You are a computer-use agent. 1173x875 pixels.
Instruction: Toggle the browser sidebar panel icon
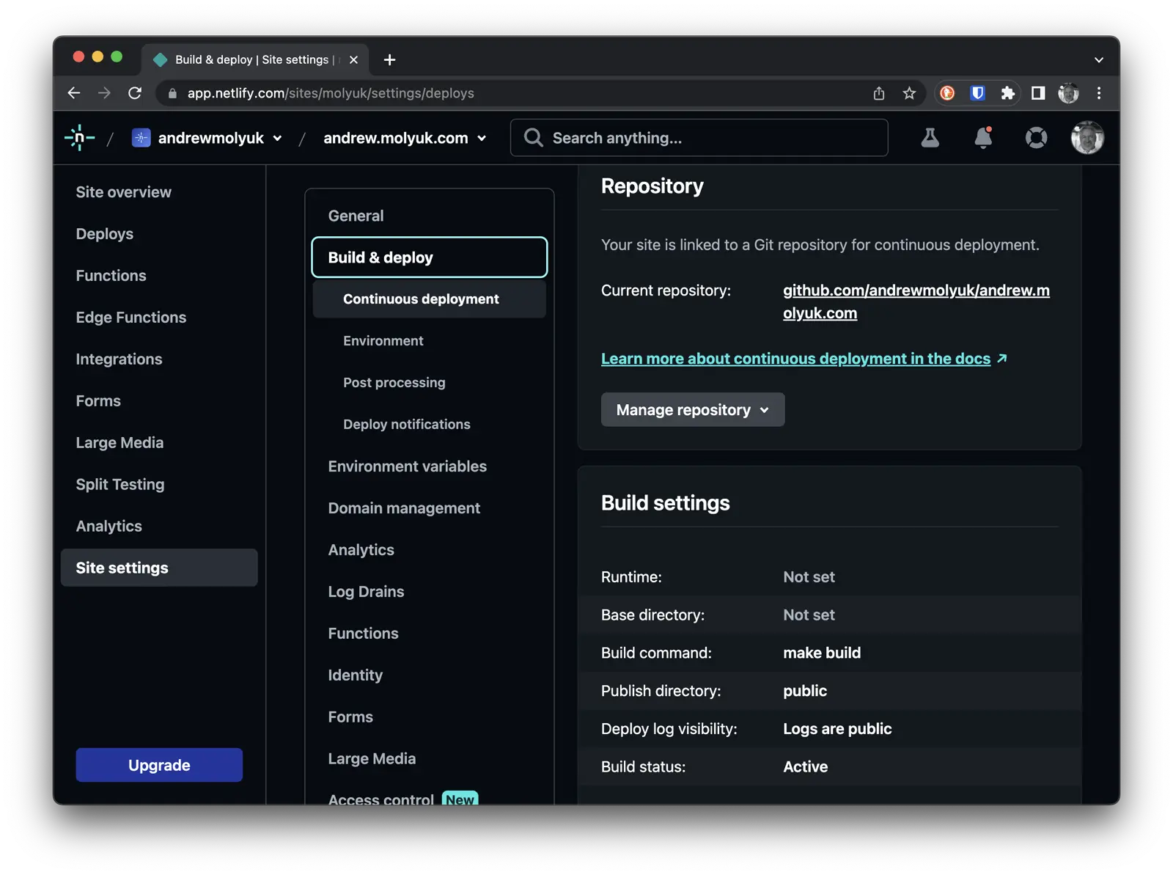point(1038,93)
